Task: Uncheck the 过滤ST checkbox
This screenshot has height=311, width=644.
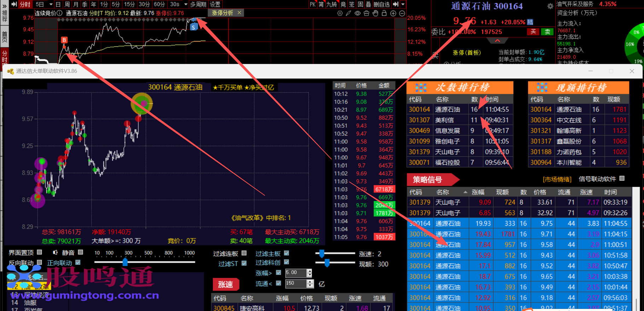Action: (244, 263)
